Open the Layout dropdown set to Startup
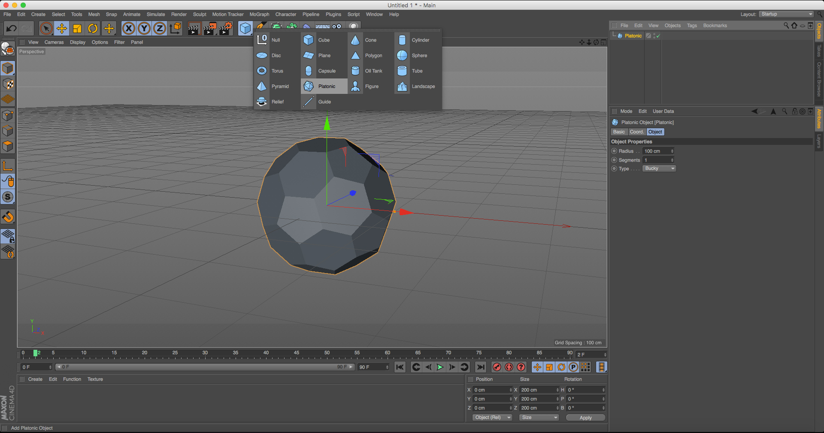Image resolution: width=824 pixels, height=433 pixels. 785,14
